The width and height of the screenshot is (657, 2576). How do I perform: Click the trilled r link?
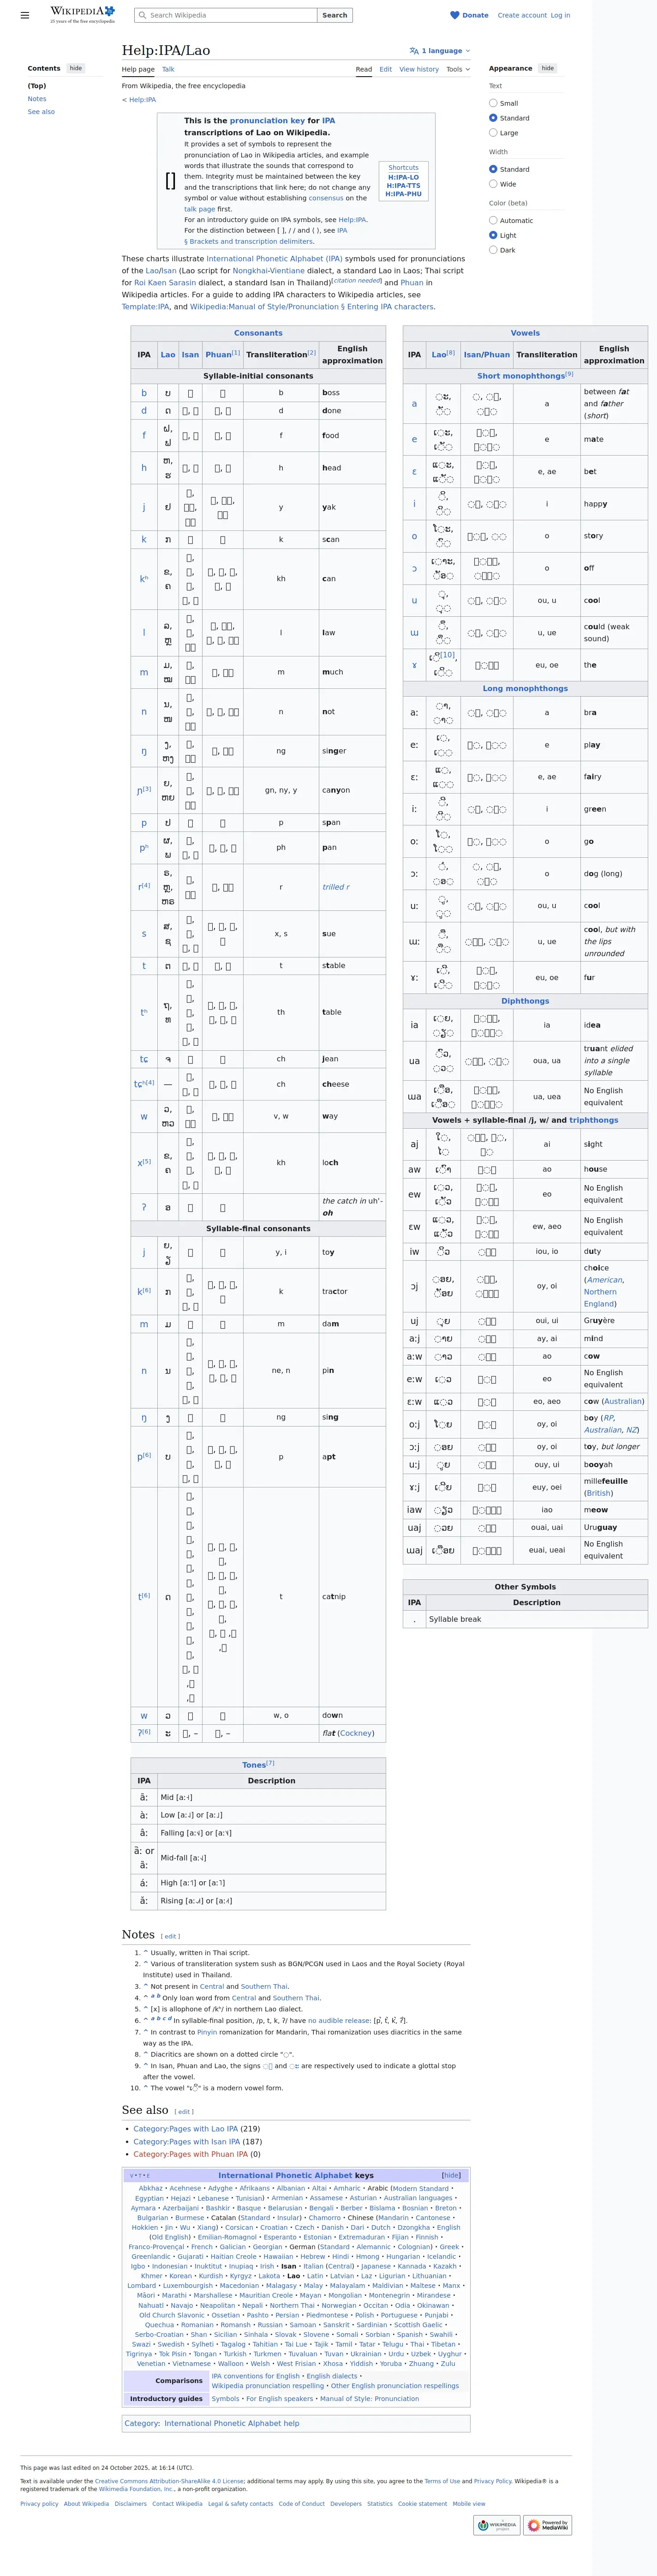[336, 887]
